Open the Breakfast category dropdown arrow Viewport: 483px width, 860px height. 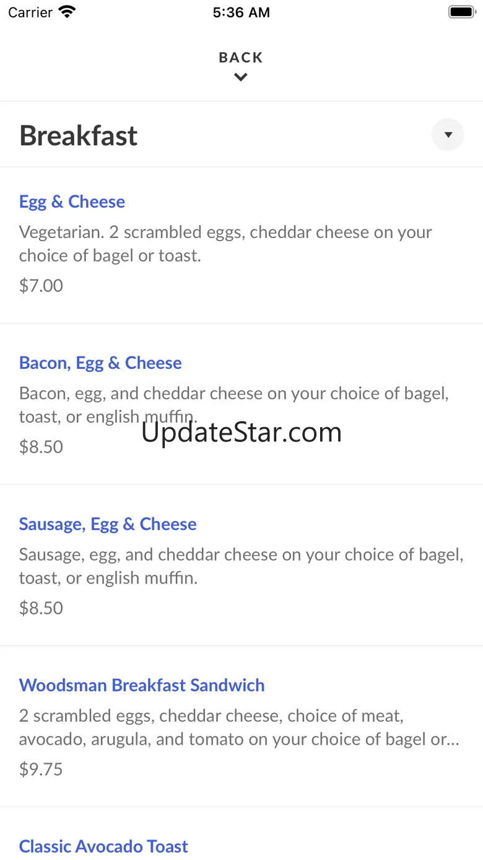tap(448, 135)
